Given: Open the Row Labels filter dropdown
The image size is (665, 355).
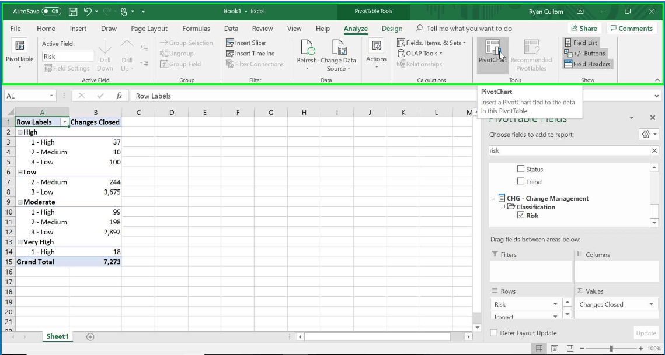Looking at the screenshot, I should [x=63, y=122].
